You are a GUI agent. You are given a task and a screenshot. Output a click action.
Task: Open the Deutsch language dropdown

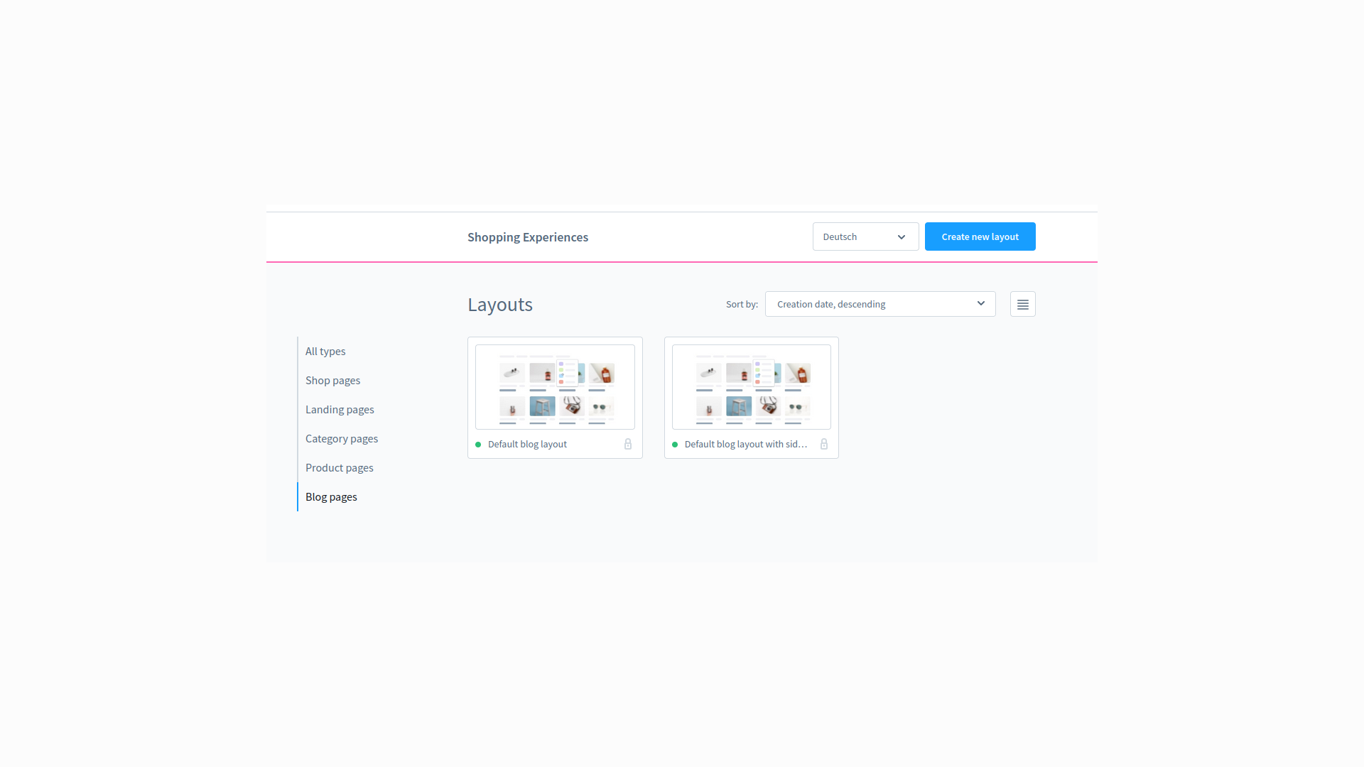[x=865, y=236]
